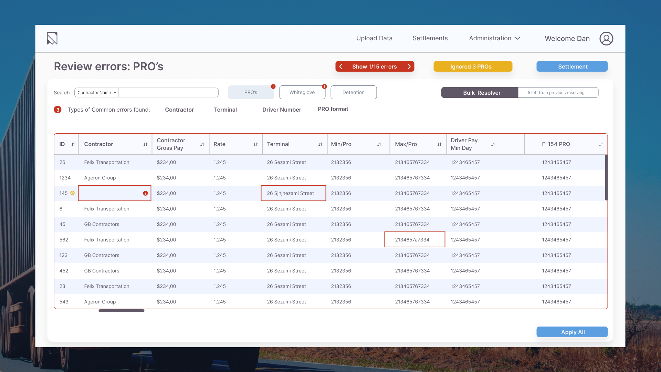Image resolution: width=661 pixels, height=372 pixels.
Task: Switch to the Detention tab
Action: pyautogui.click(x=353, y=92)
